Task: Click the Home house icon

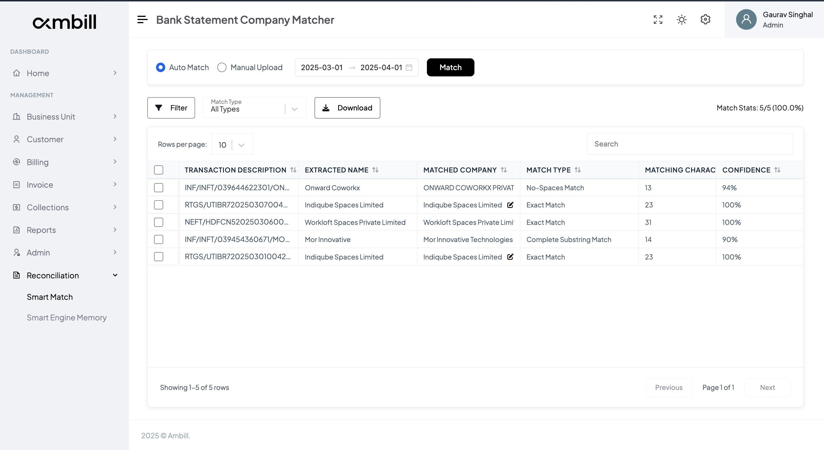Action: tap(17, 73)
